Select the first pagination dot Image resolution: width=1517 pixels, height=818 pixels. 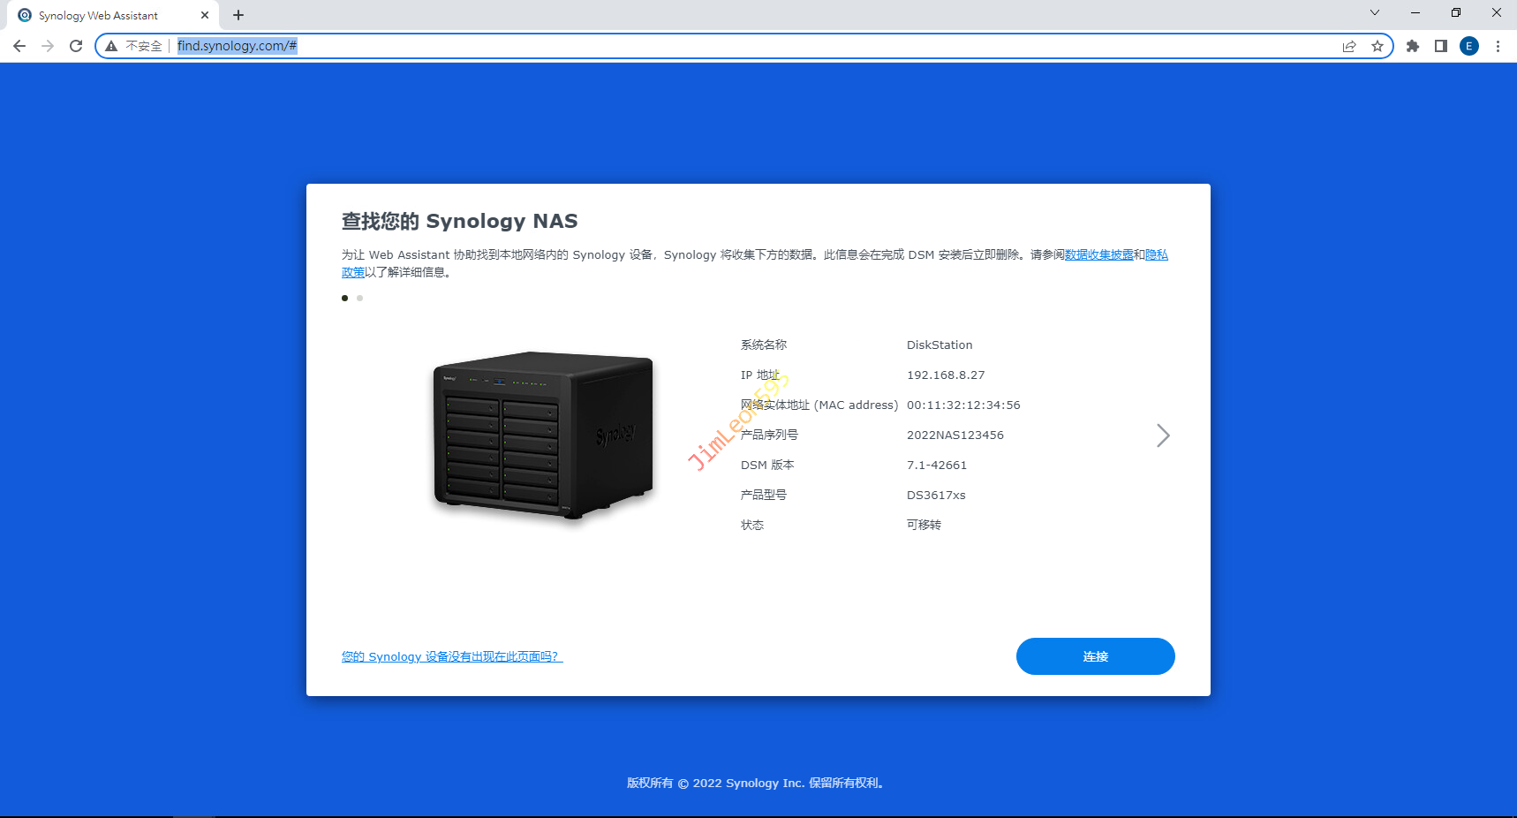click(344, 298)
